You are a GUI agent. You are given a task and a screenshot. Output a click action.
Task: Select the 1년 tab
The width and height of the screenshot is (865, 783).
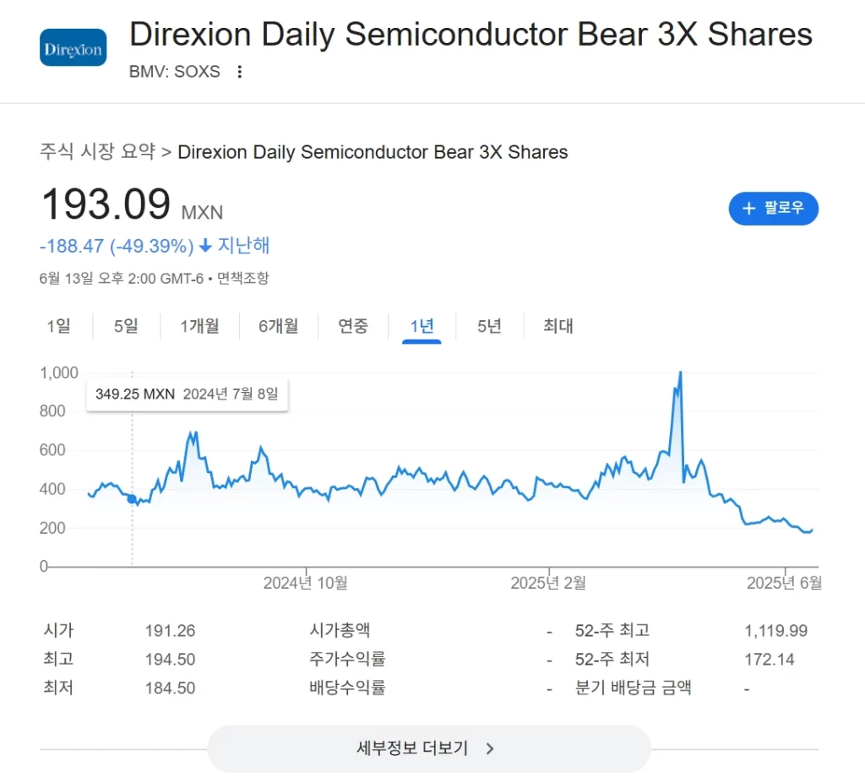pyautogui.click(x=422, y=326)
